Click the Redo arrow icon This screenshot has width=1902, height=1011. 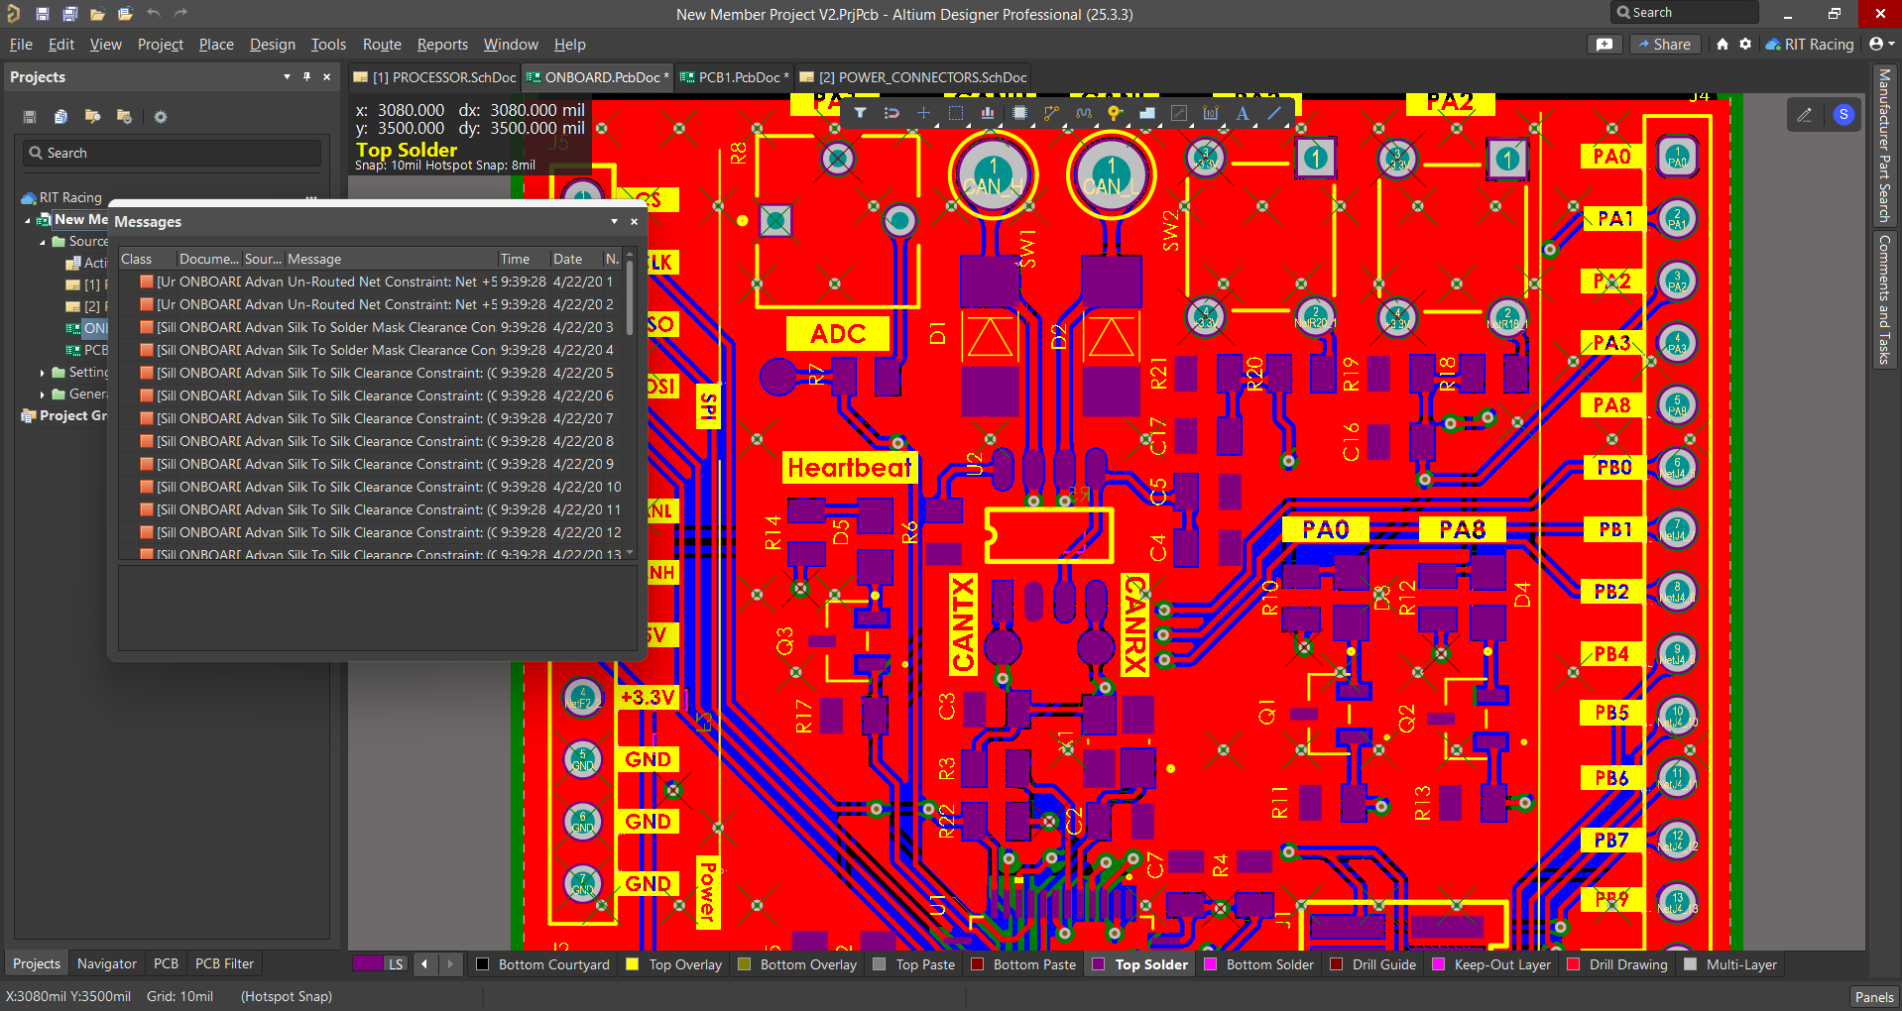(180, 13)
